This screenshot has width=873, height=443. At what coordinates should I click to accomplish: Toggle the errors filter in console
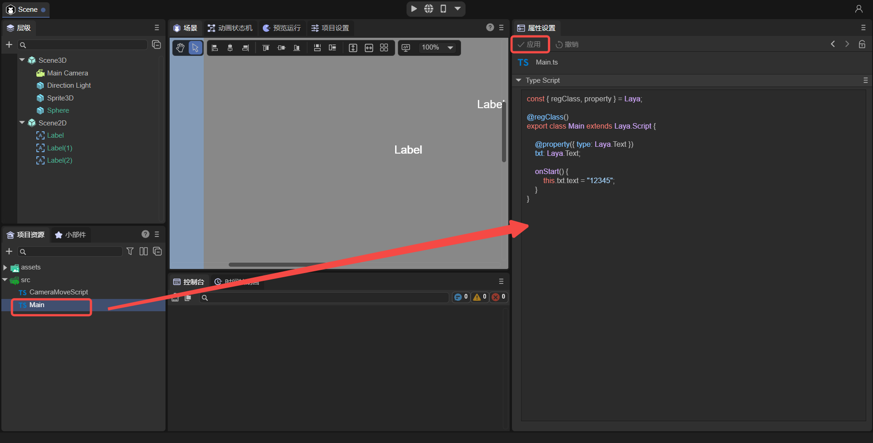(498, 297)
